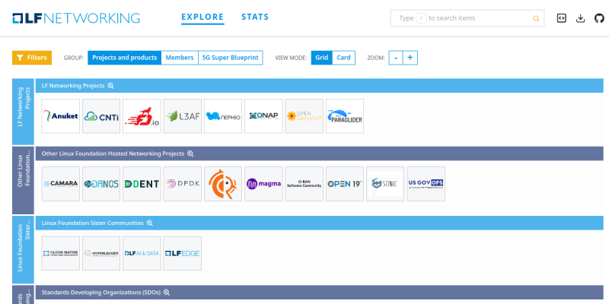Open the embed code icon
Screen dimensions: 609x304
coord(561,18)
